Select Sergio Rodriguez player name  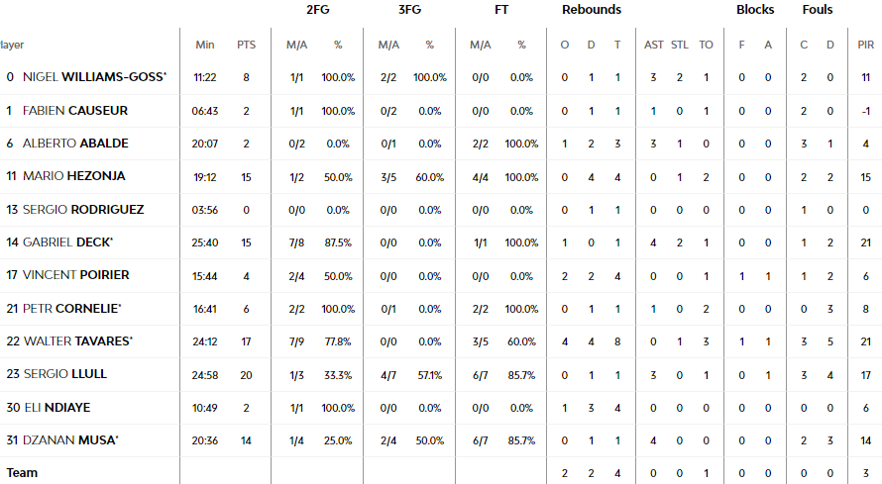pos(83,210)
